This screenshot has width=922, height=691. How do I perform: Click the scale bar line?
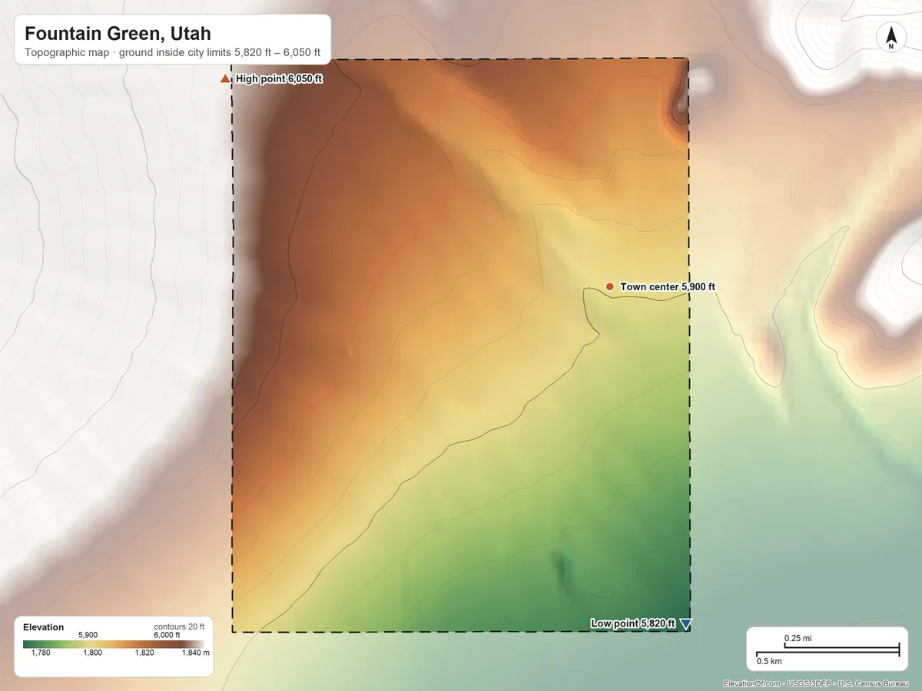828,650
